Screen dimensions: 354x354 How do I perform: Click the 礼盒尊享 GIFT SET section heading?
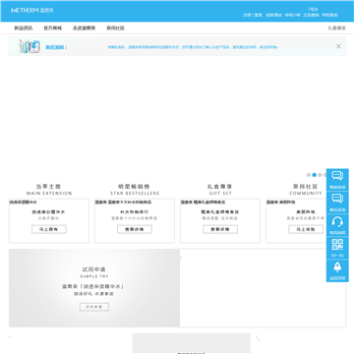point(220,190)
